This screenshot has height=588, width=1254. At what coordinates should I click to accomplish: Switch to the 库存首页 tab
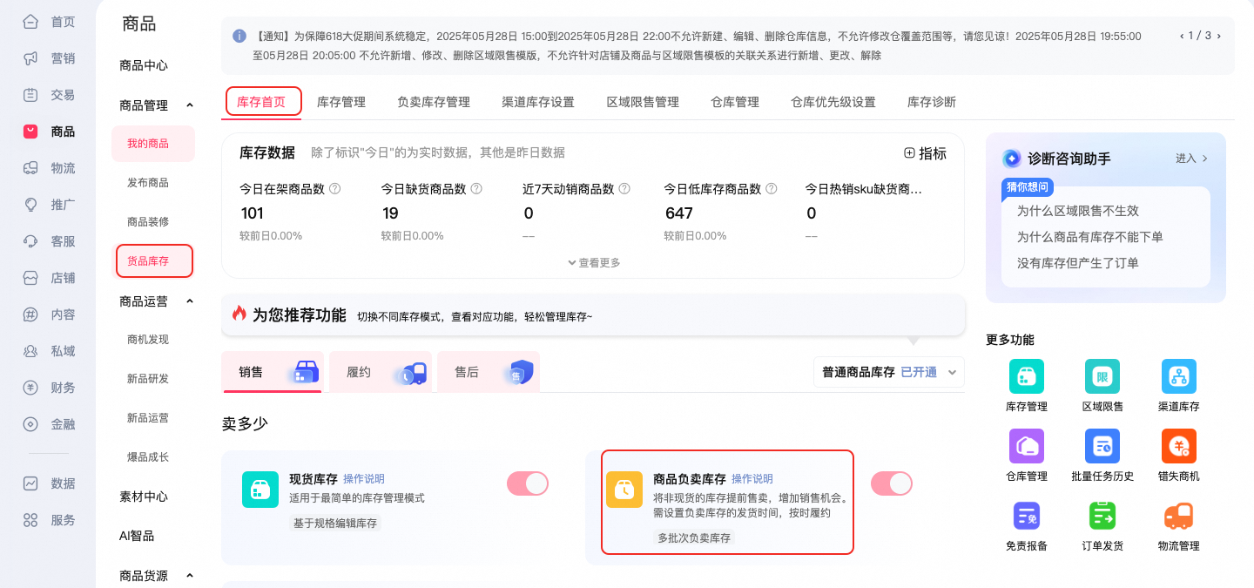261,102
